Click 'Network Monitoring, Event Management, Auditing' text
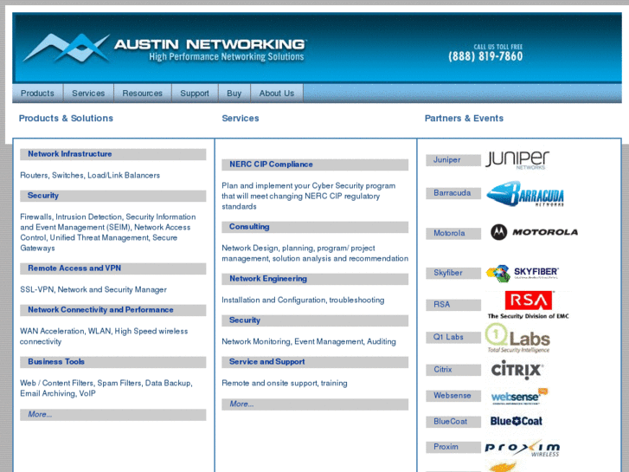 (309, 341)
